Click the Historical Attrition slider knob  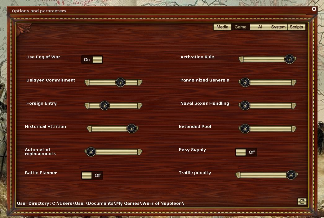(131, 129)
